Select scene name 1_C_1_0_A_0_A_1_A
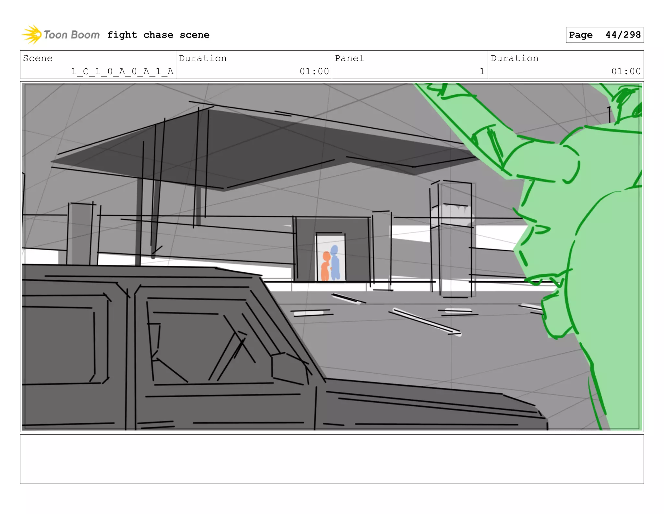Image resolution: width=664 pixels, height=514 pixels. click(x=122, y=71)
